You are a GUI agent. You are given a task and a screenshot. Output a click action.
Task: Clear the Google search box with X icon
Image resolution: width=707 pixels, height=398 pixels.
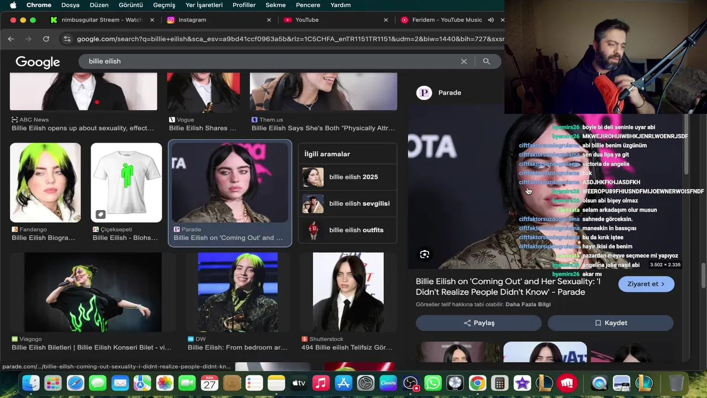pos(464,61)
